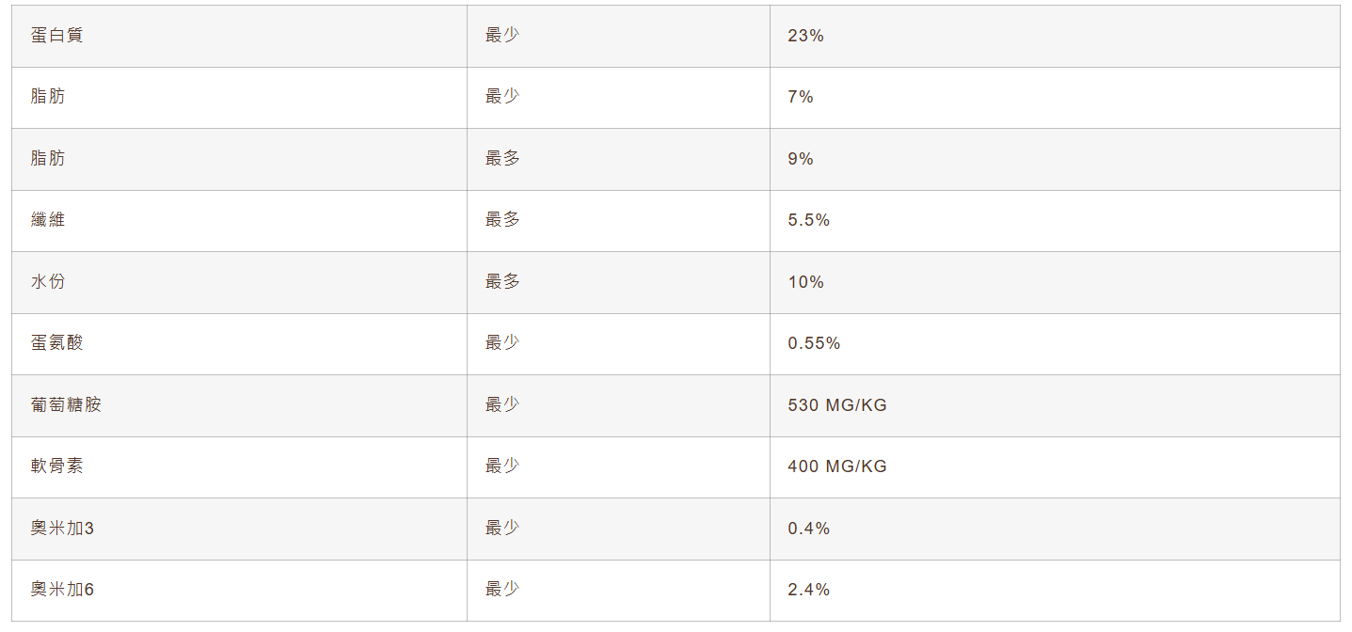
Task: Select the 23% protein value
Action: coord(805,36)
